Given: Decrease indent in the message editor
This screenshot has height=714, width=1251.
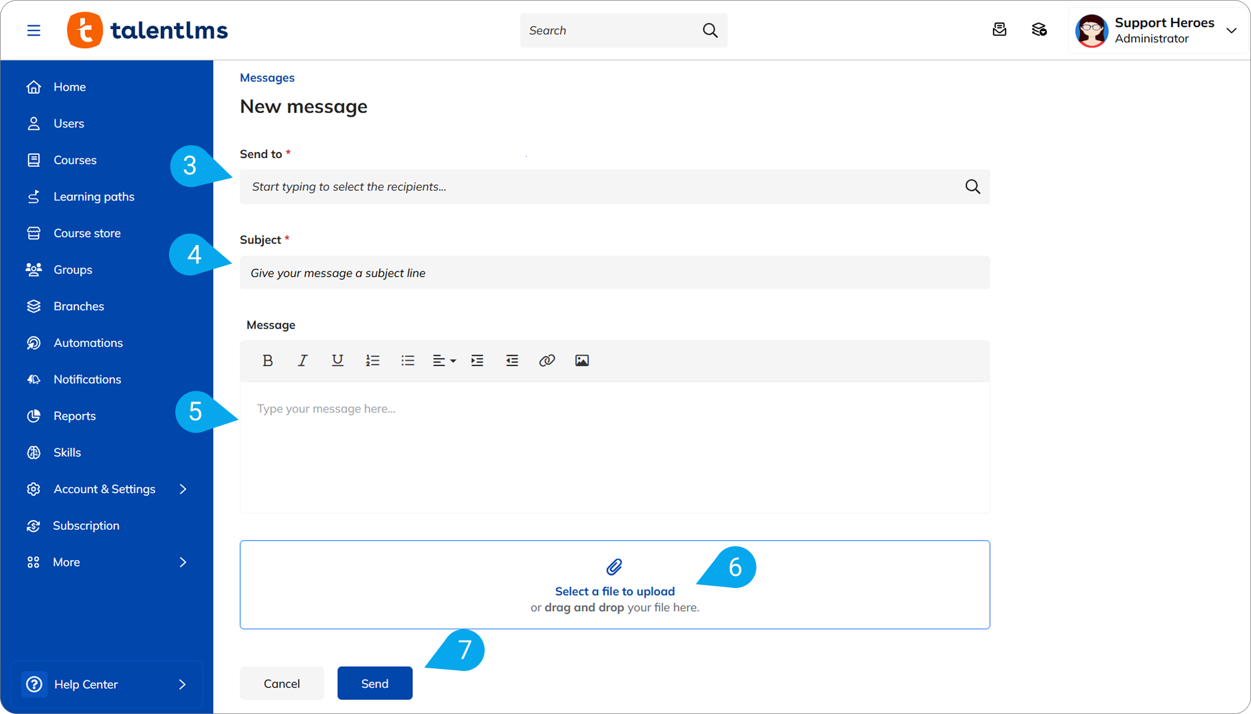Looking at the screenshot, I should 512,360.
